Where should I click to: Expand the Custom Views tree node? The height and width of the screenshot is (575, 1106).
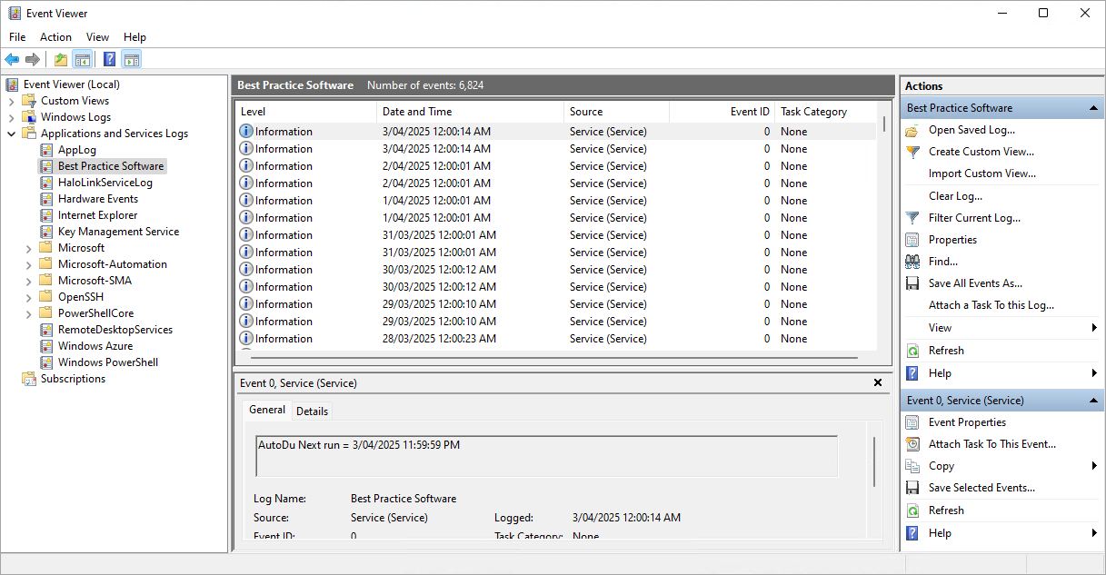click(12, 101)
